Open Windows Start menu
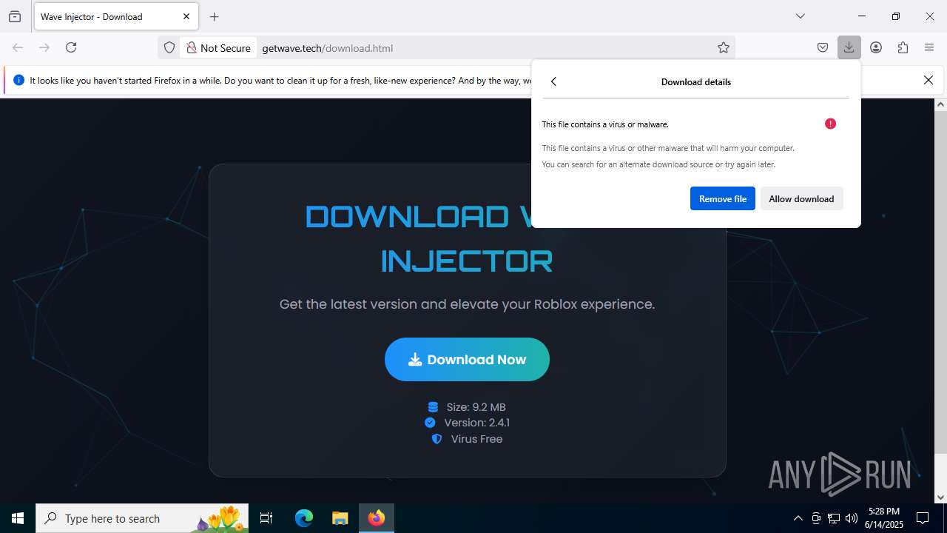Image resolution: width=947 pixels, height=533 pixels. (18, 518)
